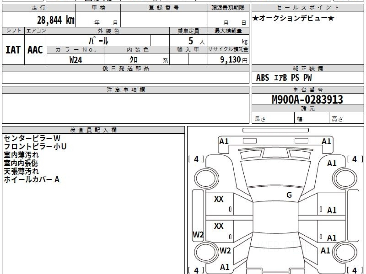Click the リサイクル預託金 label
This screenshot has width=366, height=274.
(228, 50)
